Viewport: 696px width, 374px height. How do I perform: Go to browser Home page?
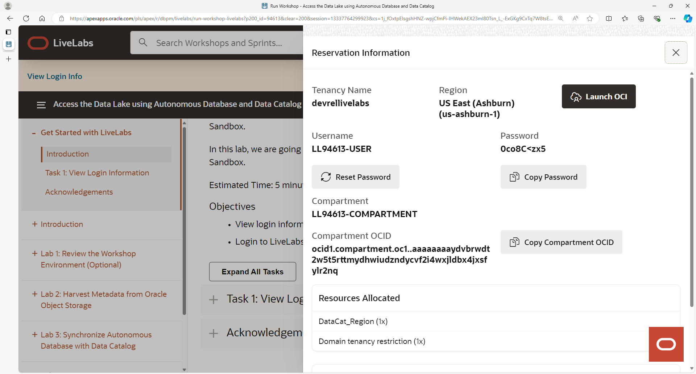[x=42, y=18]
